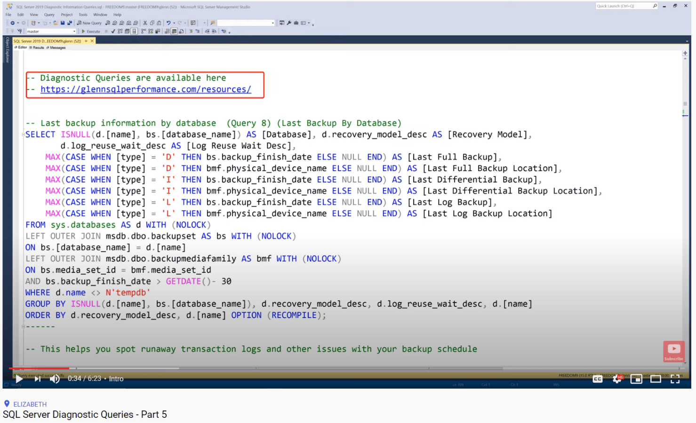The height and width of the screenshot is (423, 696).
Task: Execute the current query
Action: click(91, 32)
